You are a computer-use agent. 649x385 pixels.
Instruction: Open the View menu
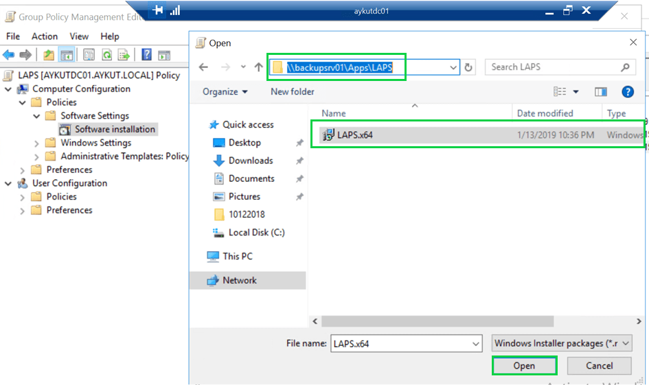[79, 36]
